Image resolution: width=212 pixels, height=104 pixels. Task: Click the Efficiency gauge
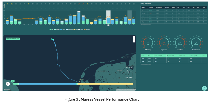pos(148,42)
